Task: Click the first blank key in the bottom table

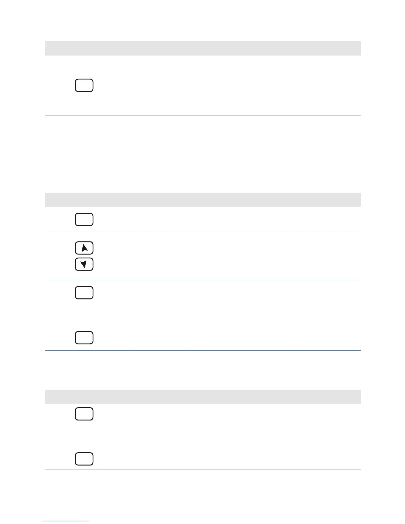Action: tap(84, 414)
